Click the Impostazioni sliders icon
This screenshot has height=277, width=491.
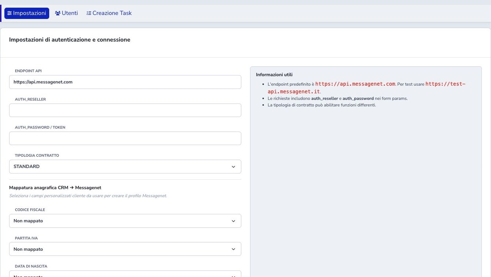[9, 13]
